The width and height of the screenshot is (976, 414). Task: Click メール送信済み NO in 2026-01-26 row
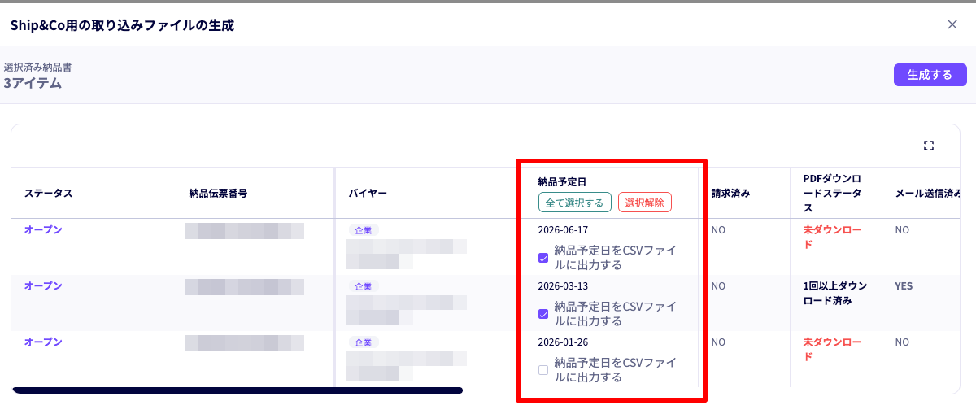pos(902,342)
